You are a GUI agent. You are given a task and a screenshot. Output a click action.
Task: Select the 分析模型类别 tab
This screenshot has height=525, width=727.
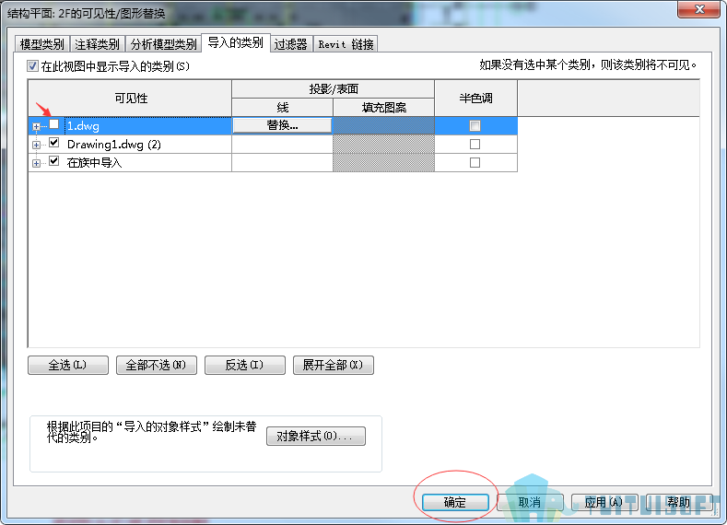pyautogui.click(x=164, y=44)
